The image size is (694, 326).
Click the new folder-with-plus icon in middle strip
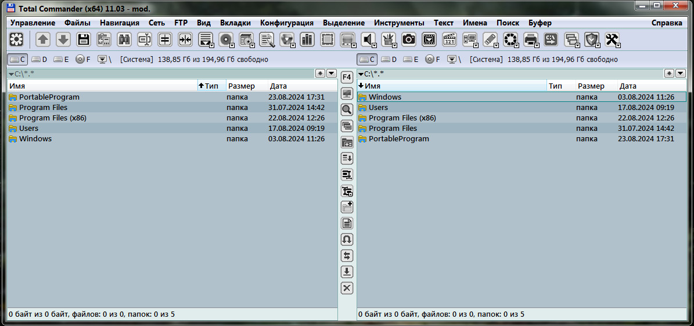(347, 207)
